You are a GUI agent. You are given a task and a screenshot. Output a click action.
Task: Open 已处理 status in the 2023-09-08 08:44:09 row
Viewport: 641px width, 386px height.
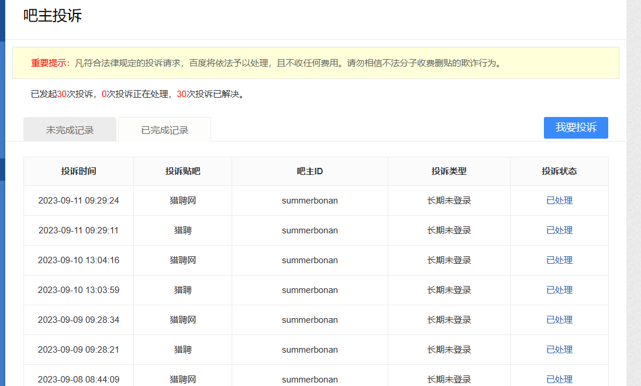pyautogui.click(x=559, y=379)
